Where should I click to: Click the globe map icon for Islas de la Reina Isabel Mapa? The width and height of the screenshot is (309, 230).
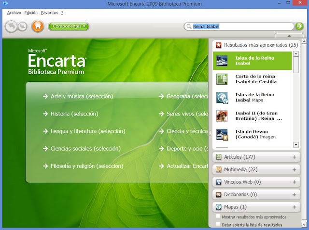tap(222, 98)
